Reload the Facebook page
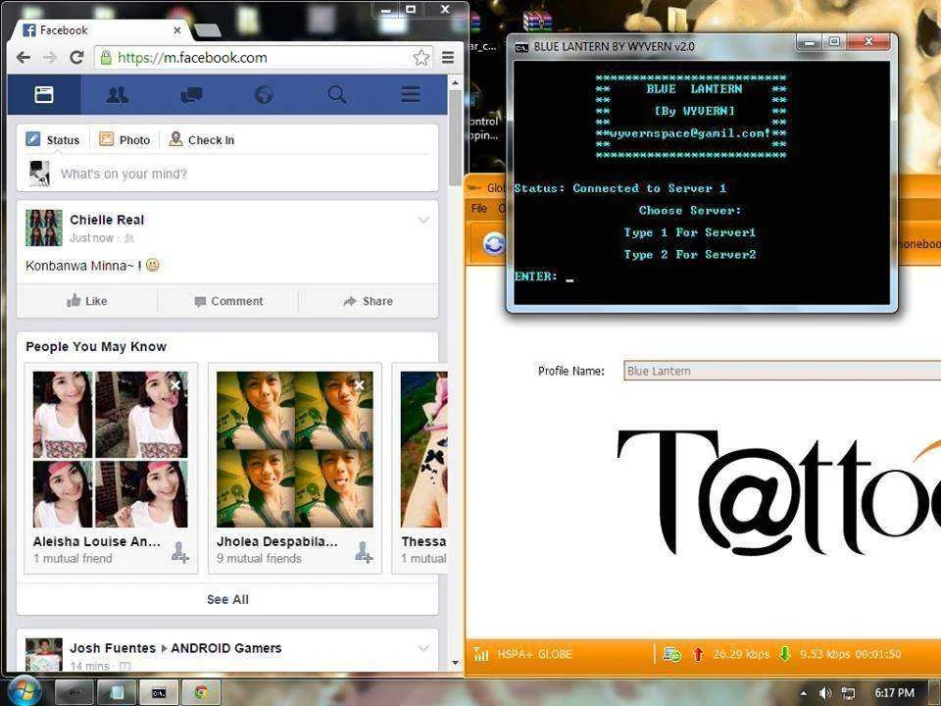941x706 pixels. (76, 58)
